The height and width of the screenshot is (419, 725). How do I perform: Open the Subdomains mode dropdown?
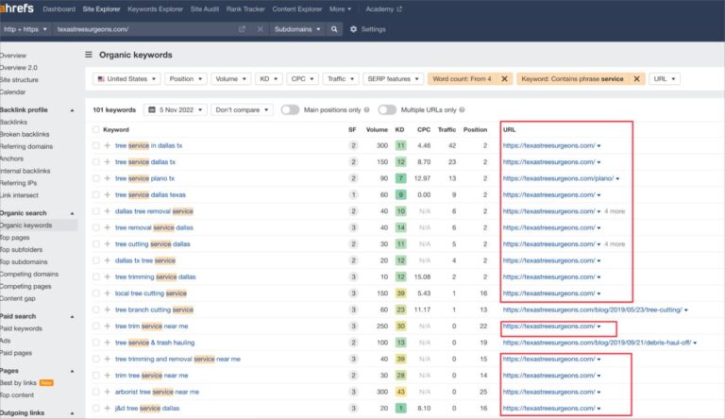pos(296,29)
